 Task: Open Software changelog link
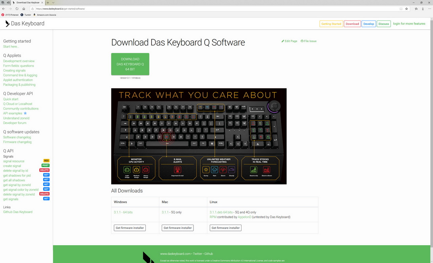tap(17, 137)
